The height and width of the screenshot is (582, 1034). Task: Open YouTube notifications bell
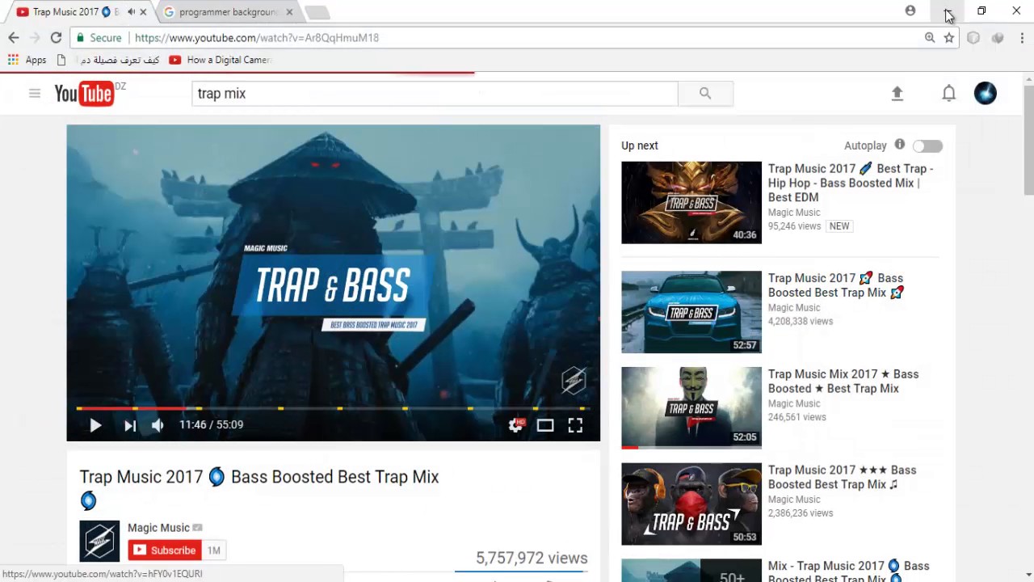pos(949,94)
